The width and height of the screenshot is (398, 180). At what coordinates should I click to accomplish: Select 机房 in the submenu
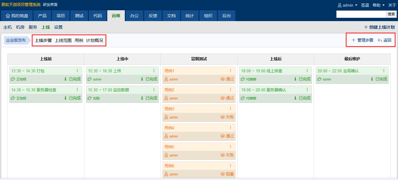(20, 27)
